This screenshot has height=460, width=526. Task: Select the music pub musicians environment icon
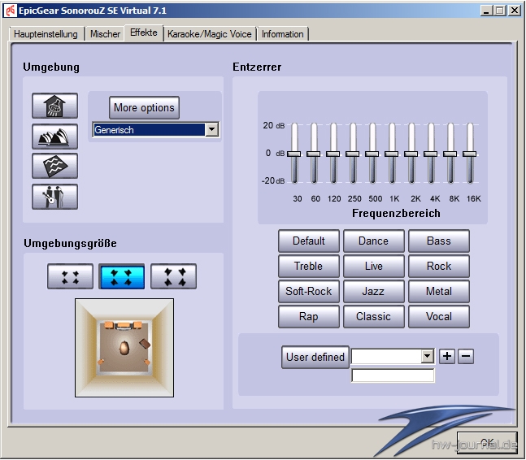click(54, 197)
